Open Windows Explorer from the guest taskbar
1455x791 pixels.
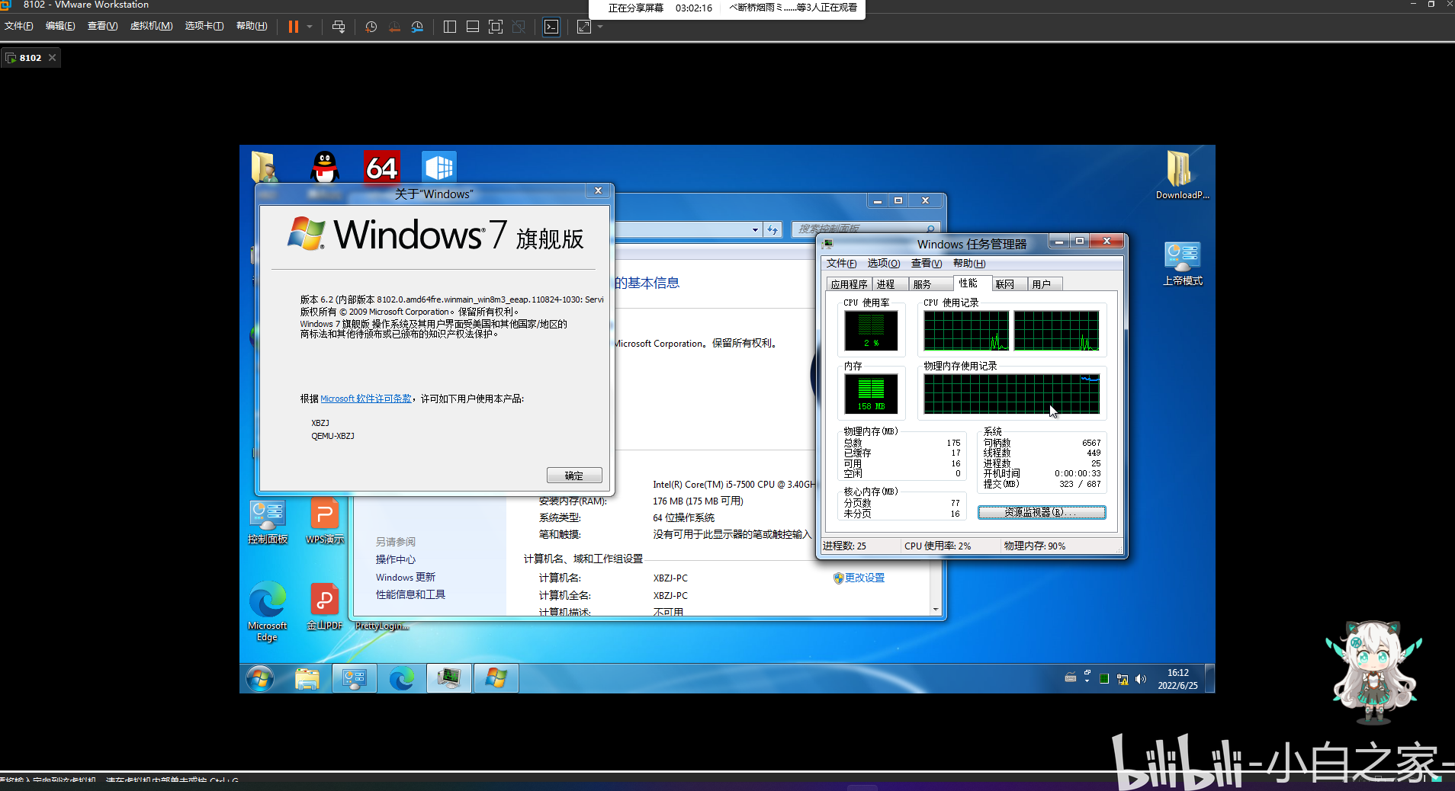307,677
